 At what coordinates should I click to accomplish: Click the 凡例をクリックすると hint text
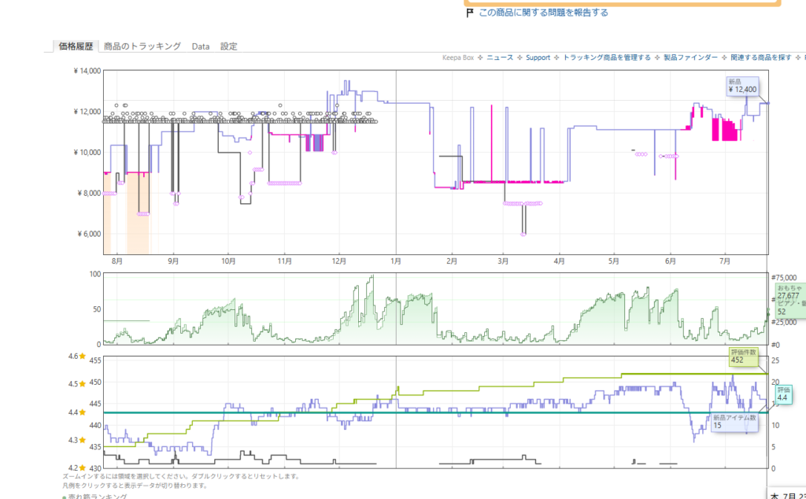pyautogui.click(x=135, y=485)
